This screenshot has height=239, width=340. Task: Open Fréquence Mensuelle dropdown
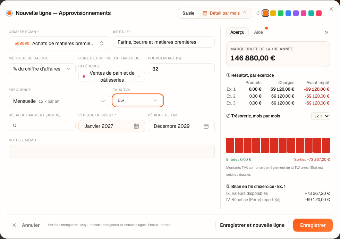tap(59, 101)
